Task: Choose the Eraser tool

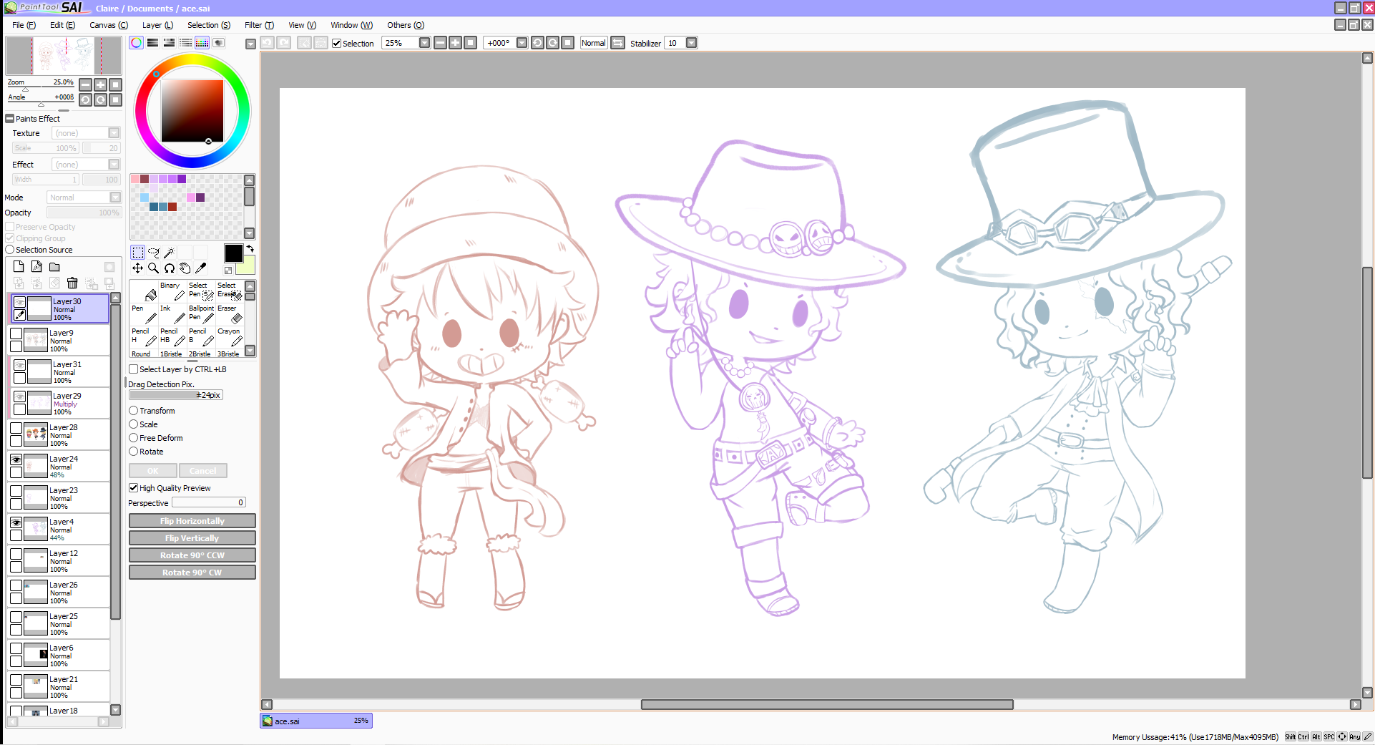Action: pos(230,313)
